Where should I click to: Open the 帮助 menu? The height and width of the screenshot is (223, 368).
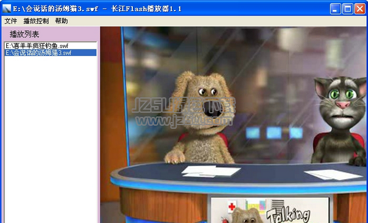62,21
